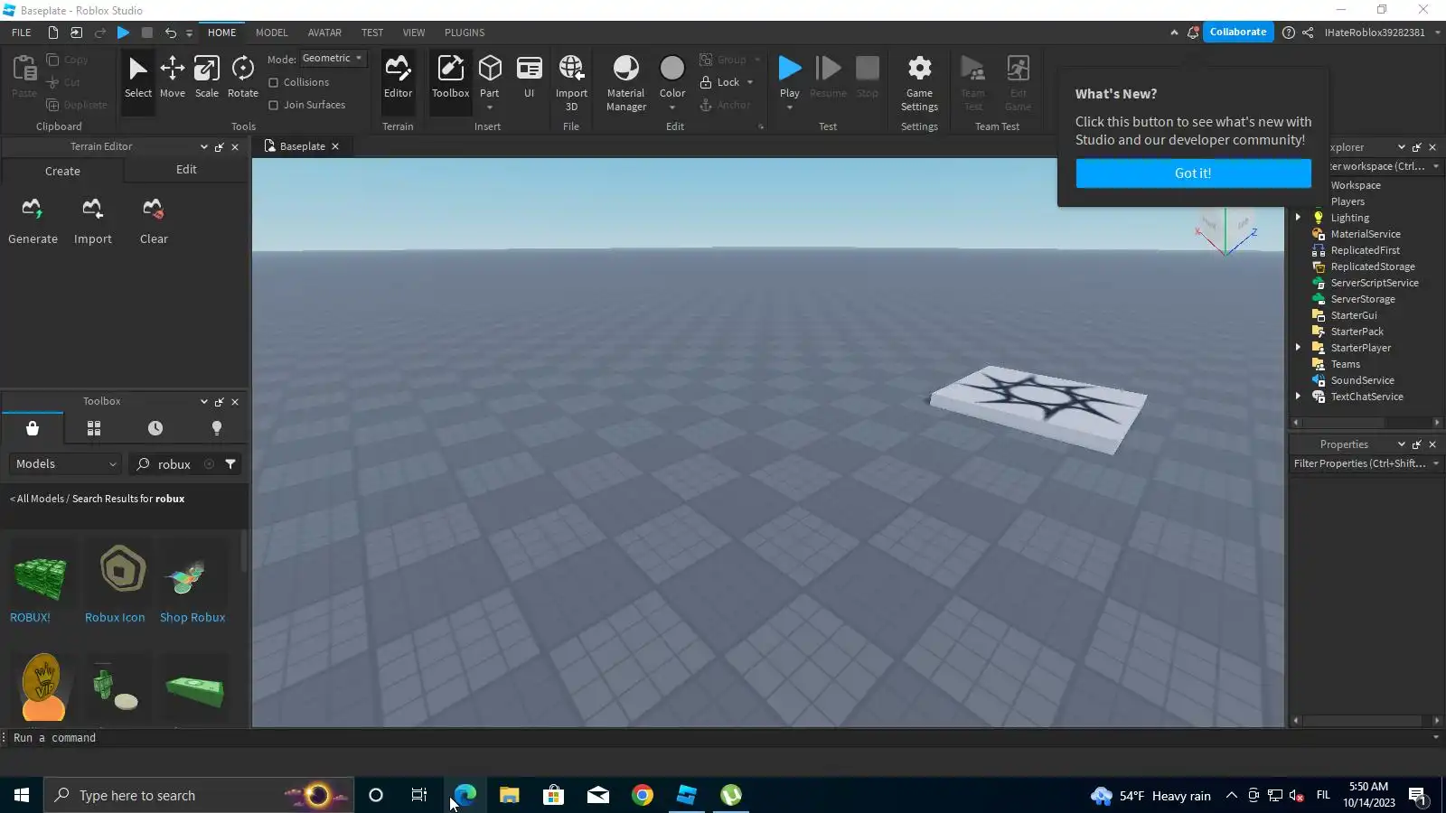1446x813 pixels.
Task: Close the Baseplate document tab
Action: (335, 146)
